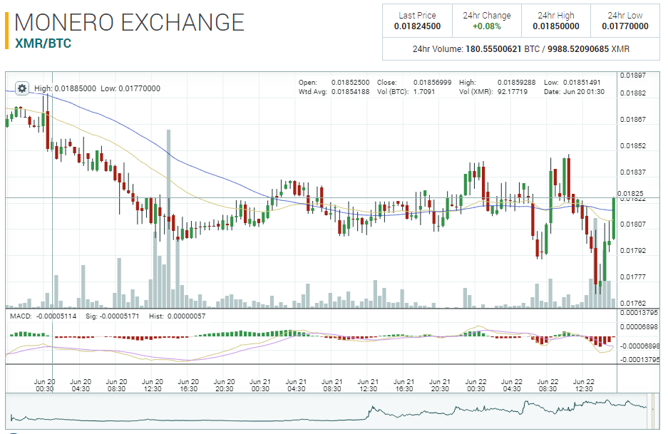Click the Close: 0.01856999 readout

click(x=414, y=82)
